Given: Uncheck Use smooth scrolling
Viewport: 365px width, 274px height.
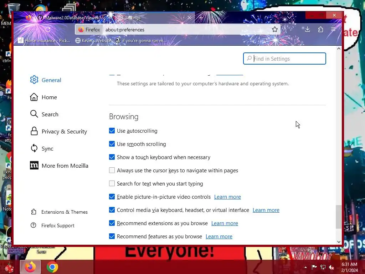Looking at the screenshot, I should [x=112, y=144].
